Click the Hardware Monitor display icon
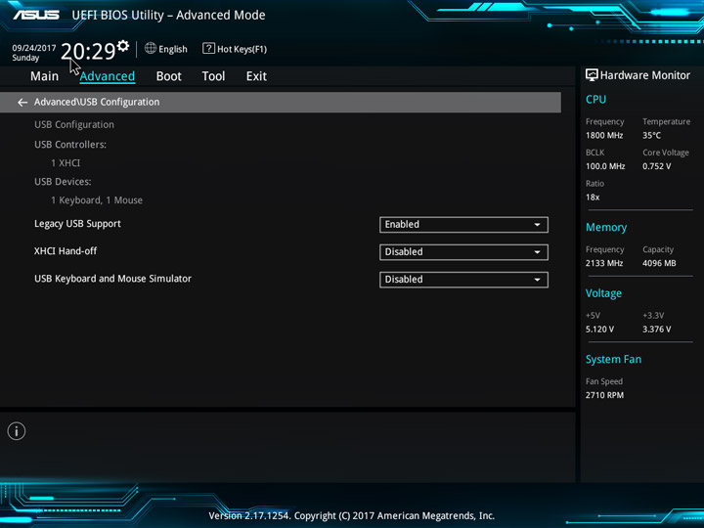The image size is (704, 528). tap(592, 75)
